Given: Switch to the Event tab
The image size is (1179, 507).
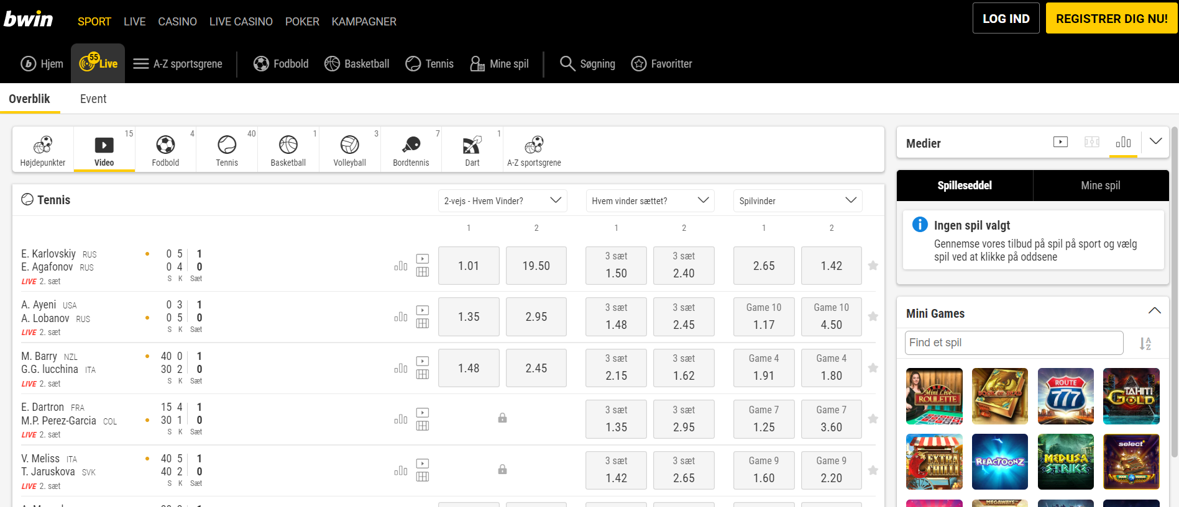Looking at the screenshot, I should pos(93,99).
